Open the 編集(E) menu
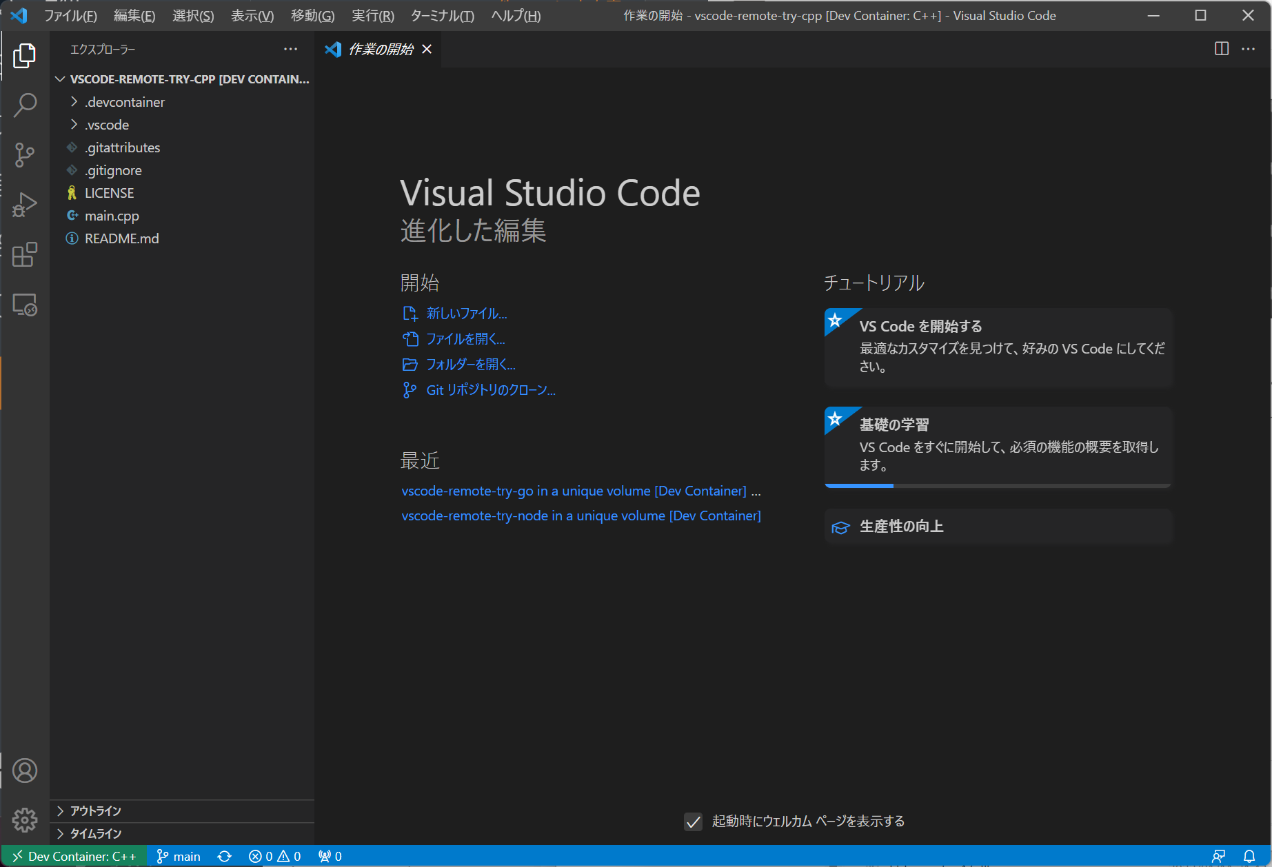This screenshot has width=1272, height=867. point(134,15)
